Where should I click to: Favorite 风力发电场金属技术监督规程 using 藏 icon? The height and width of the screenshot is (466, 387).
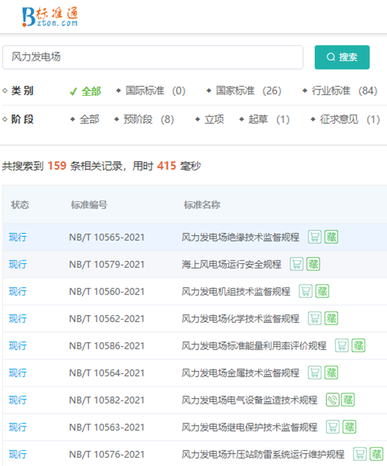pyautogui.click(x=331, y=373)
